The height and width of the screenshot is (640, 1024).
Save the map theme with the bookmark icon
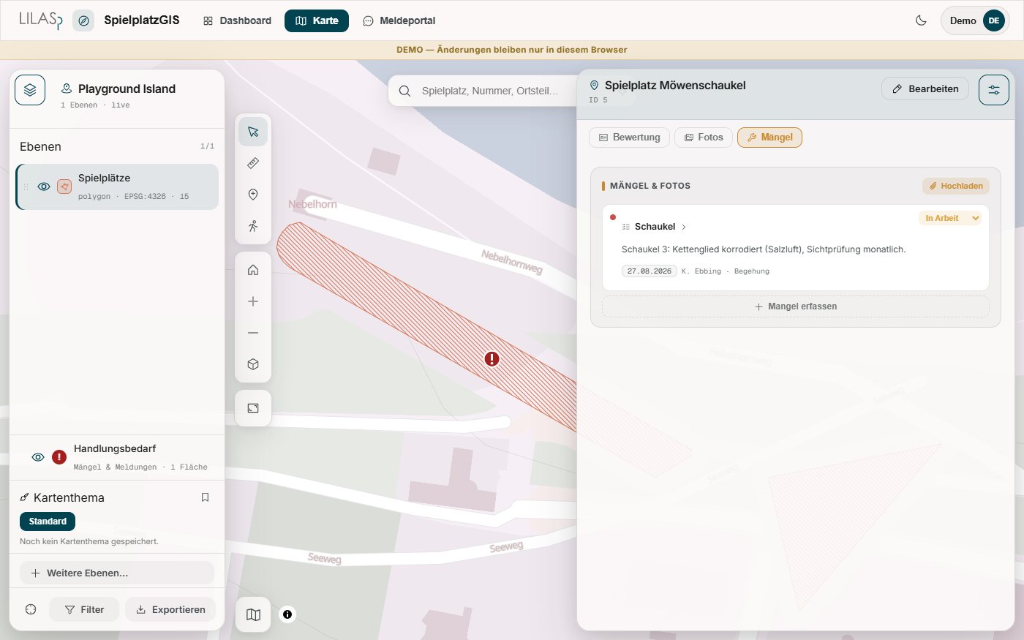[205, 497]
